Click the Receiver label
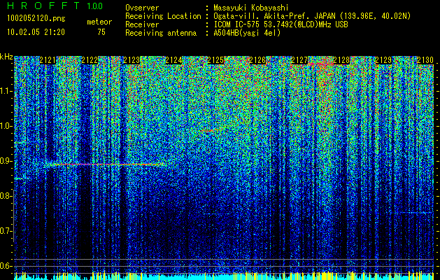 click(x=142, y=24)
